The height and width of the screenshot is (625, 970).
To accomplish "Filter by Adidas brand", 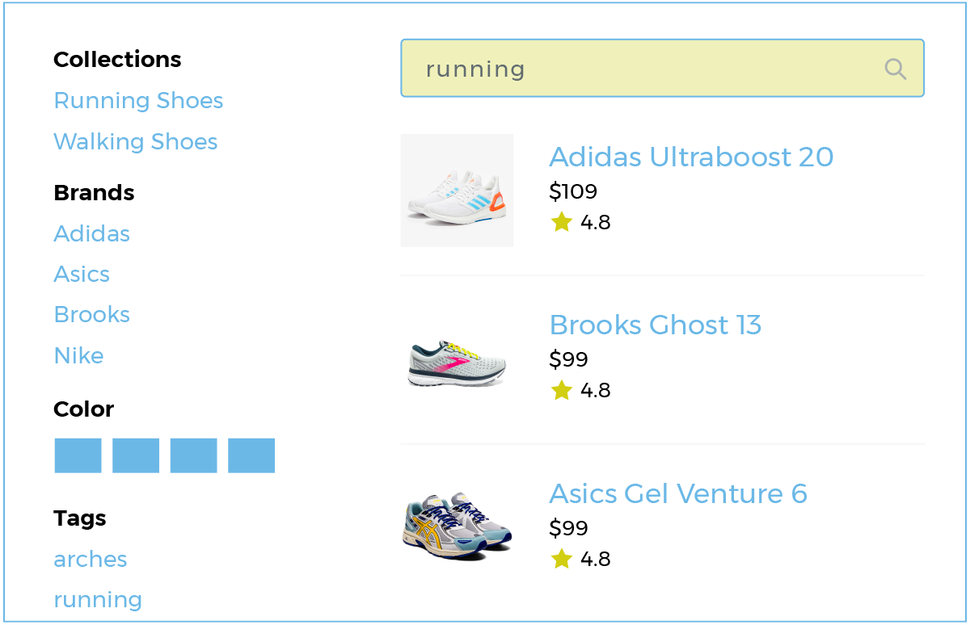I will pos(91,234).
